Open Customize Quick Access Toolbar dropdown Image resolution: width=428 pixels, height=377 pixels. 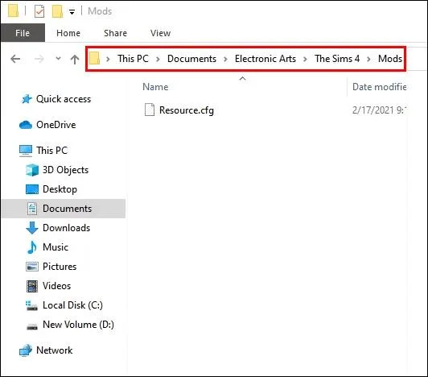(x=72, y=12)
